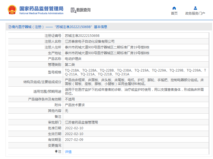Click the 产品名称 label

coord(55,59)
